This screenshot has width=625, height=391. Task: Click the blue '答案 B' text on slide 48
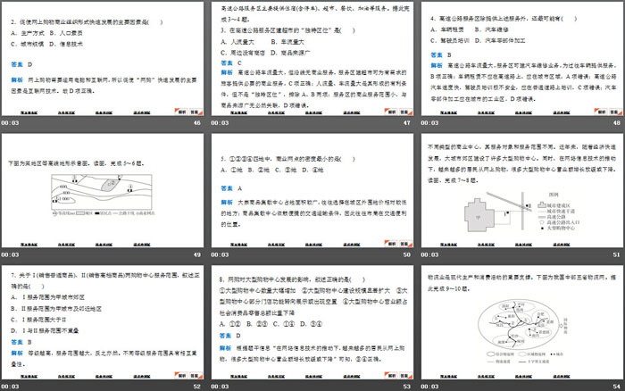click(441, 55)
